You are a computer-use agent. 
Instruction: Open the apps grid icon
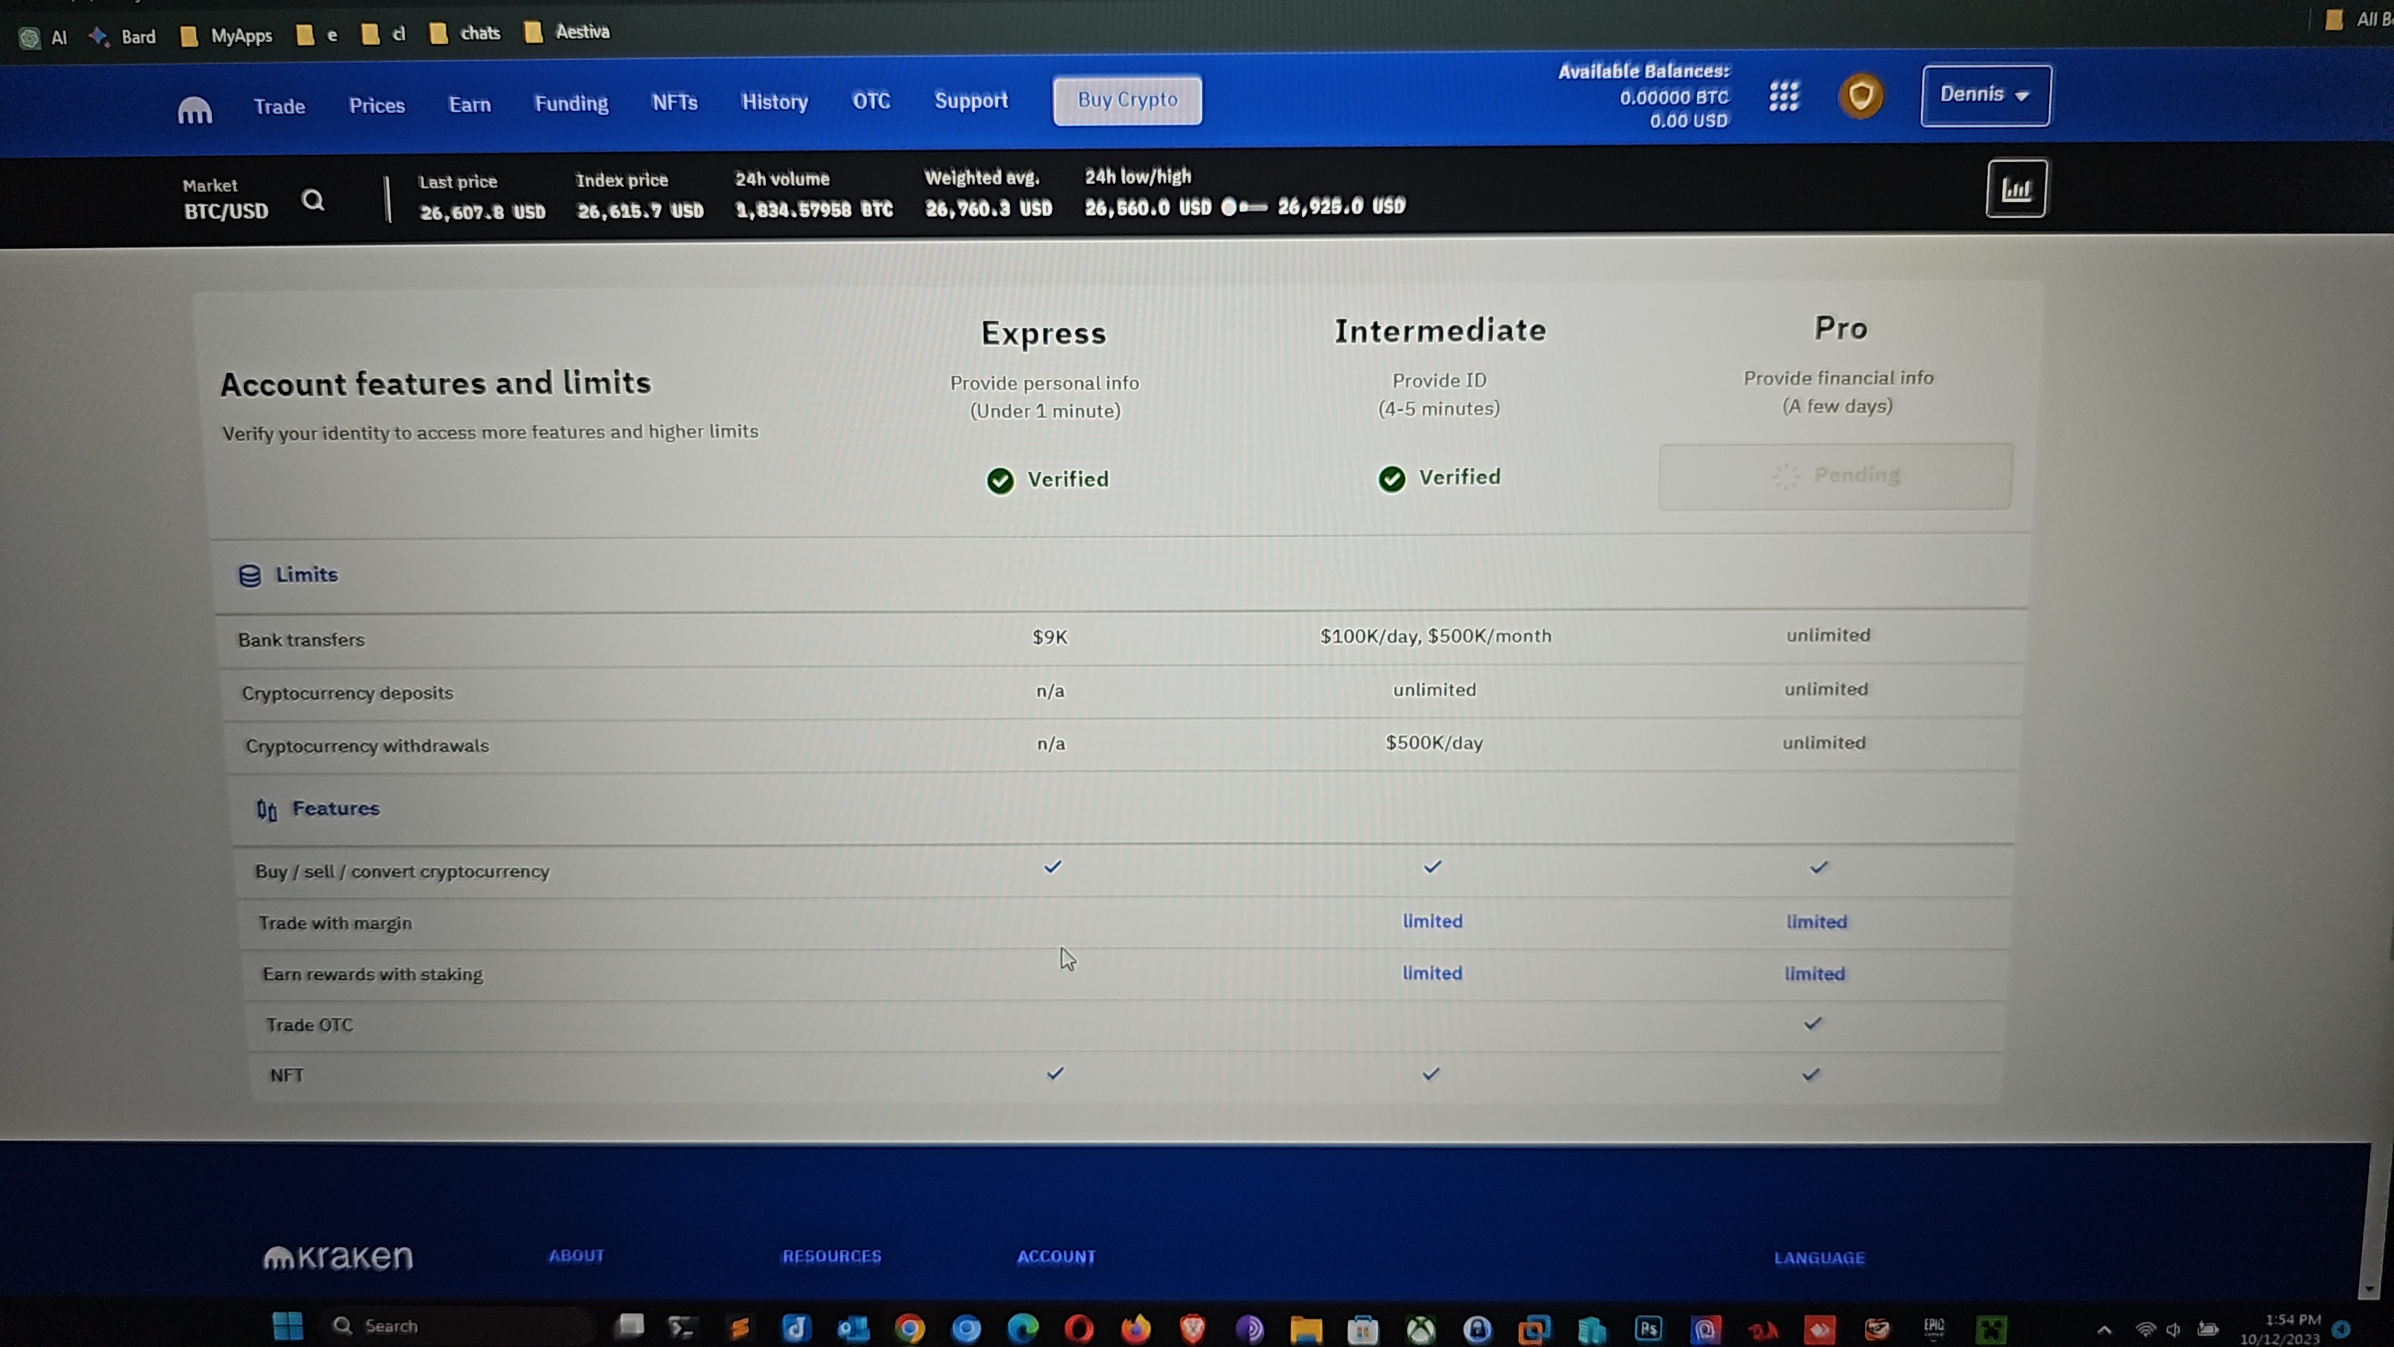[1784, 96]
